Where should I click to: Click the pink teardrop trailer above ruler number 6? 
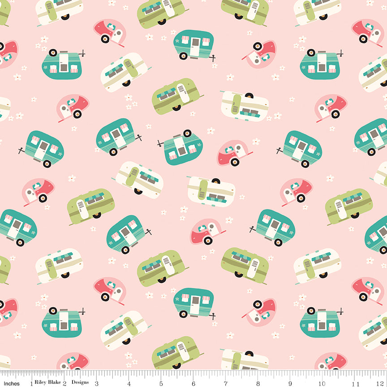tap(206, 231)
